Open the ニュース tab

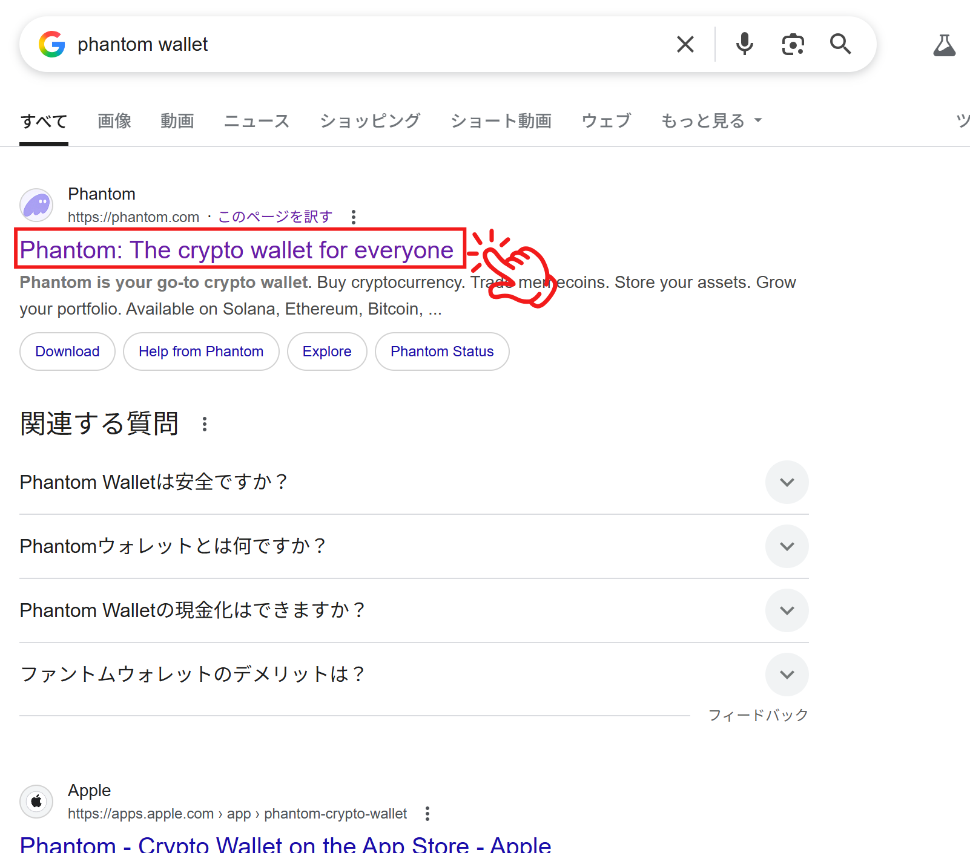pos(257,121)
